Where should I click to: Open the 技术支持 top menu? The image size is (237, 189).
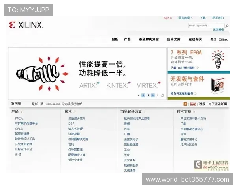point(174,39)
